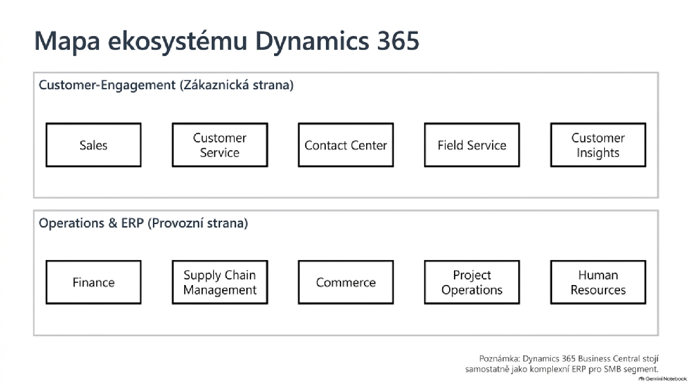Click the Finance box
The image size is (692, 386).
pos(93,282)
